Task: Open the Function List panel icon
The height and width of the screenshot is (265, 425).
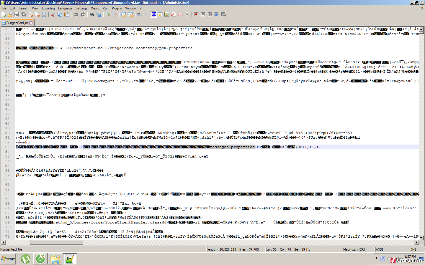Action: [x=174, y=14]
